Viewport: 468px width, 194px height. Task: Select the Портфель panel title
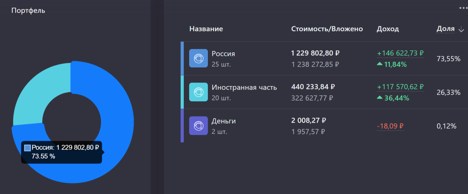pyautogui.click(x=28, y=10)
